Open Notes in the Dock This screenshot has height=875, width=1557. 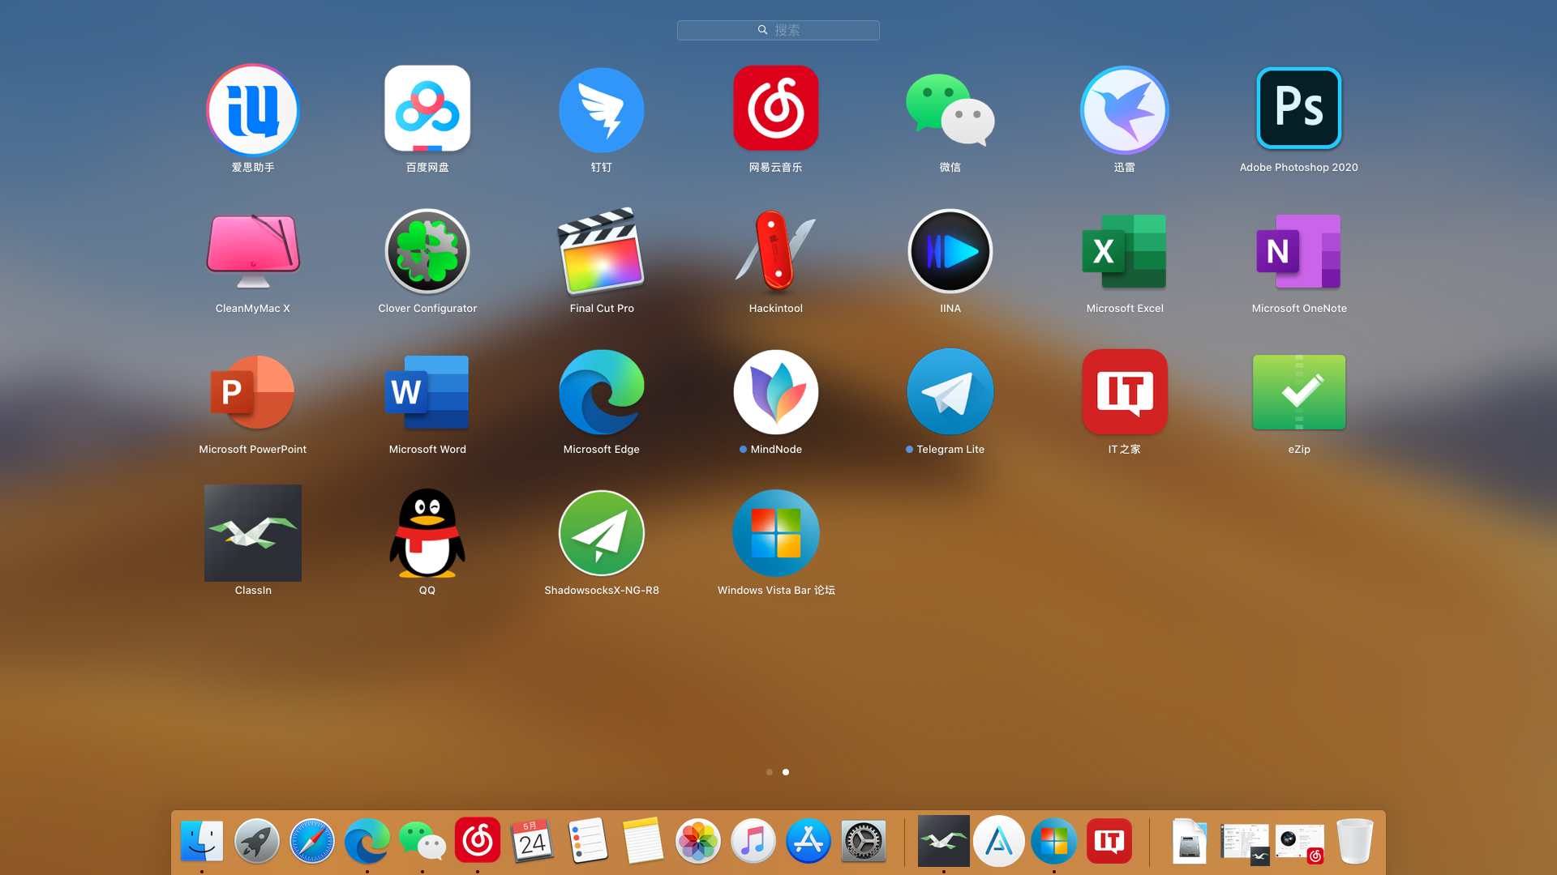[643, 840]
